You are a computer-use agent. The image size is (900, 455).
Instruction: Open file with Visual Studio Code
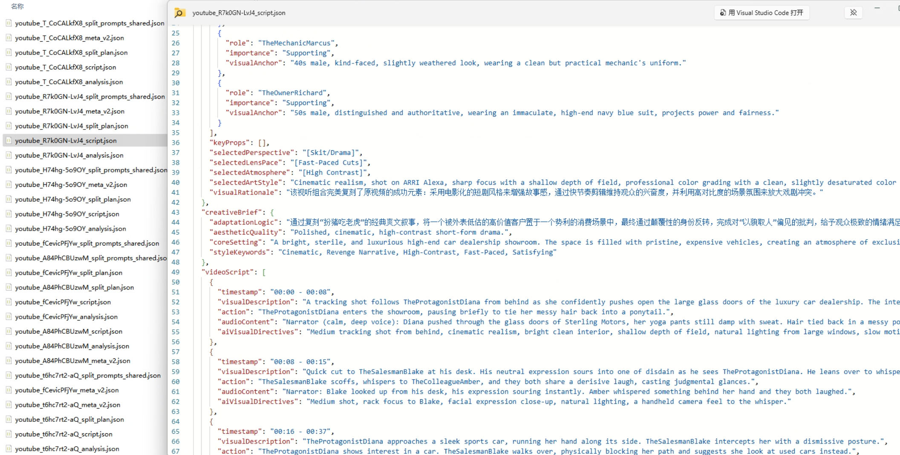pos(762,13)
